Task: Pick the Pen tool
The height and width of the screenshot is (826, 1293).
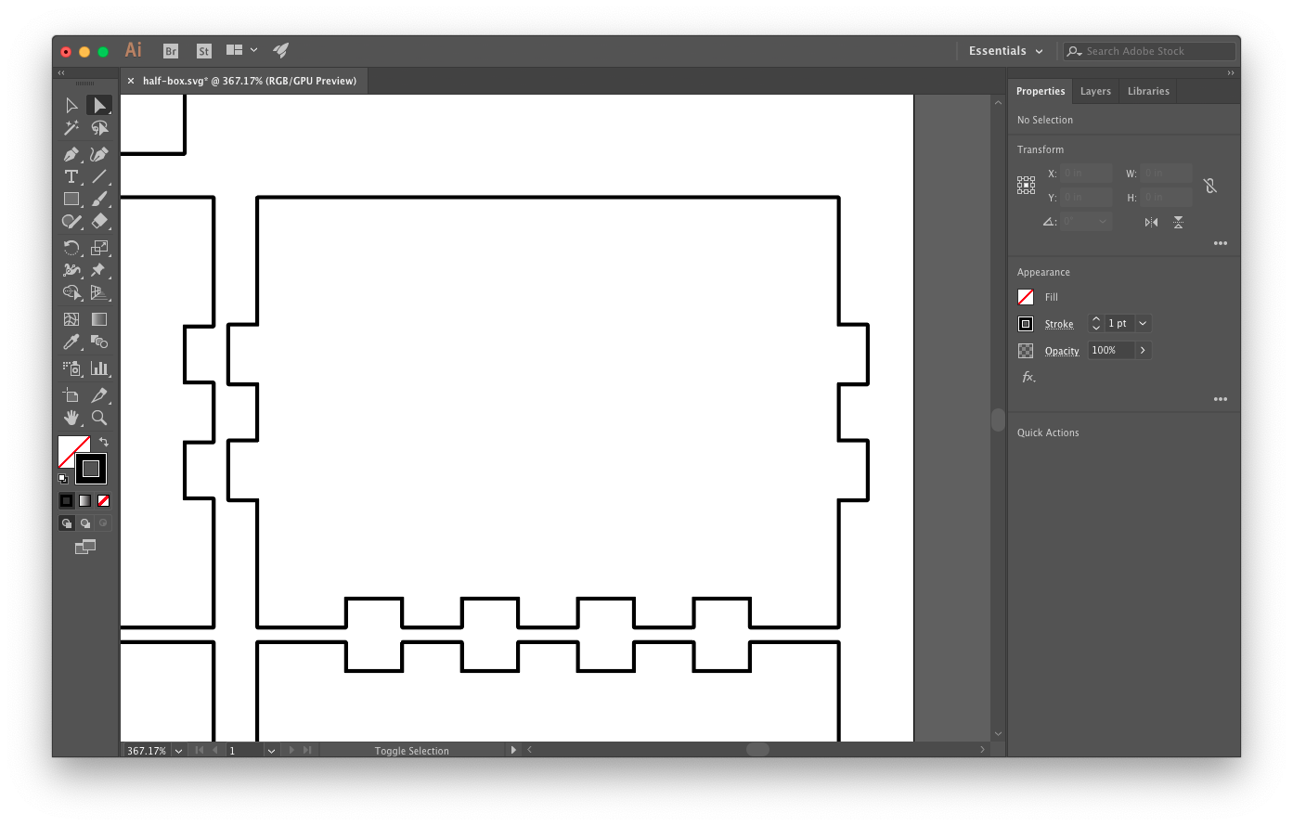Action: click(71, 154)
